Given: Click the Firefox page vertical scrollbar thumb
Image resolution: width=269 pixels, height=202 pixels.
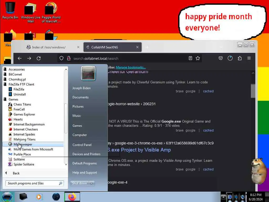Looking at the screenshot, I should (253, 91).
